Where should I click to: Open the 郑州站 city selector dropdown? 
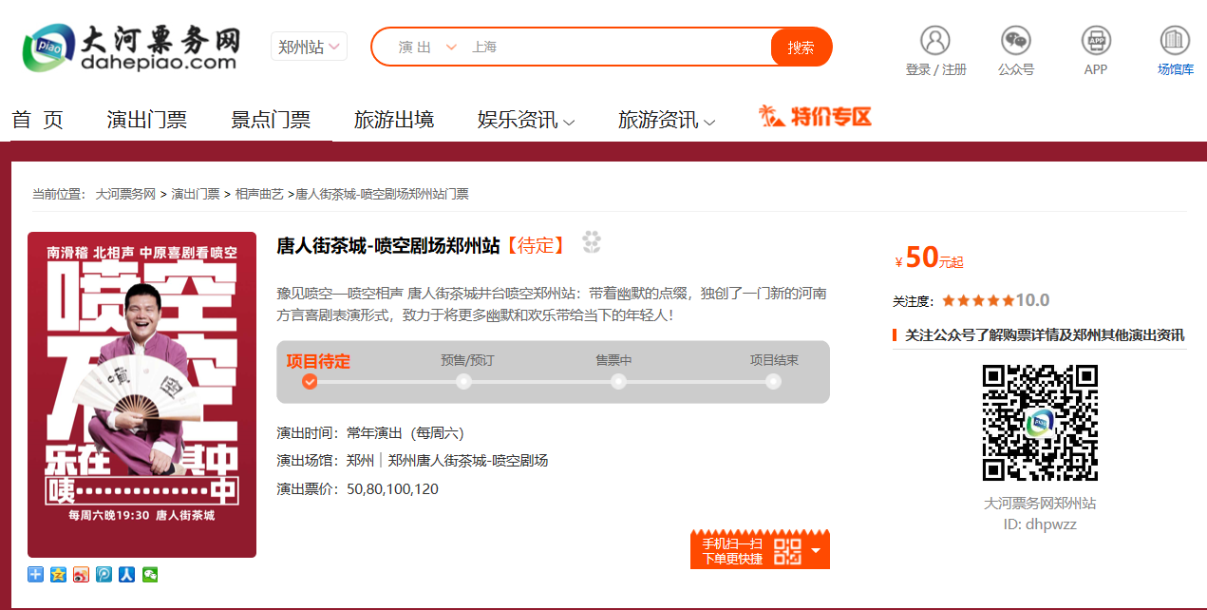pos(310,47)
